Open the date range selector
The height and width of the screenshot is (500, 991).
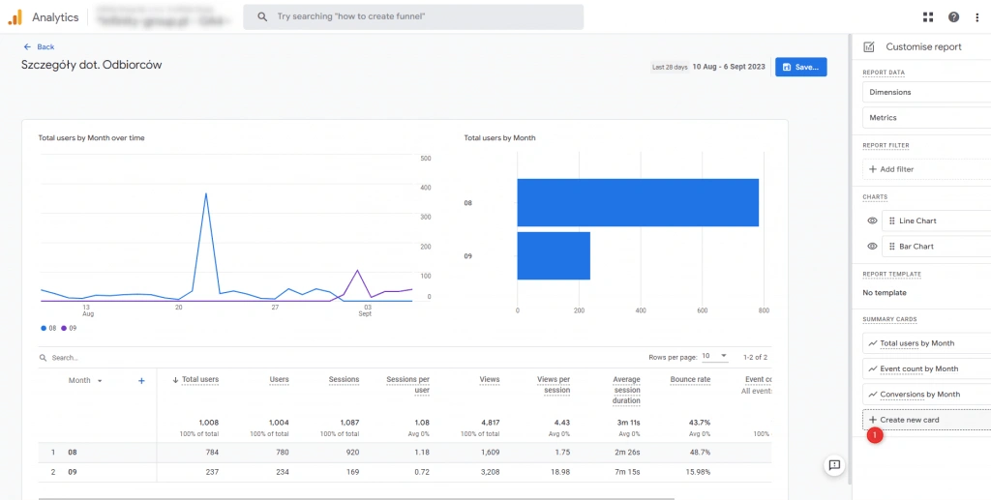coord(728,67)
